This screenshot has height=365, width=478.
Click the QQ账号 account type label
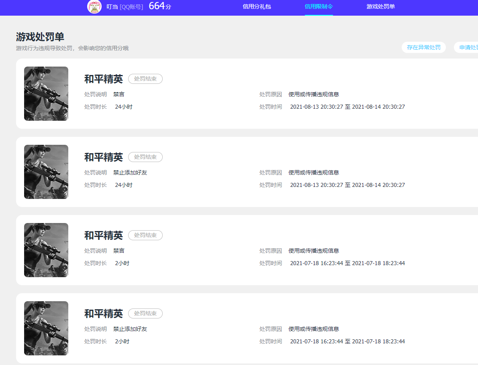(x=131, y=8)
